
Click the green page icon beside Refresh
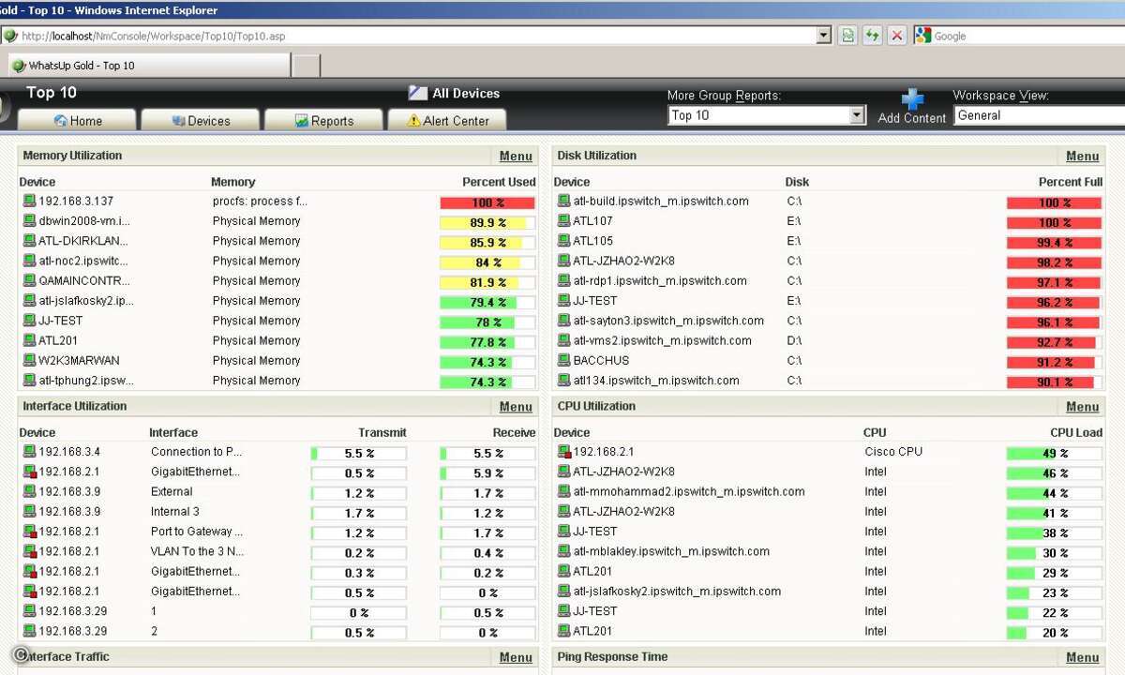coord(847,36)
